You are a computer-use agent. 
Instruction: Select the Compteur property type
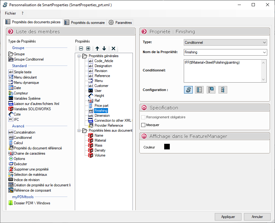tap(18, 93)
